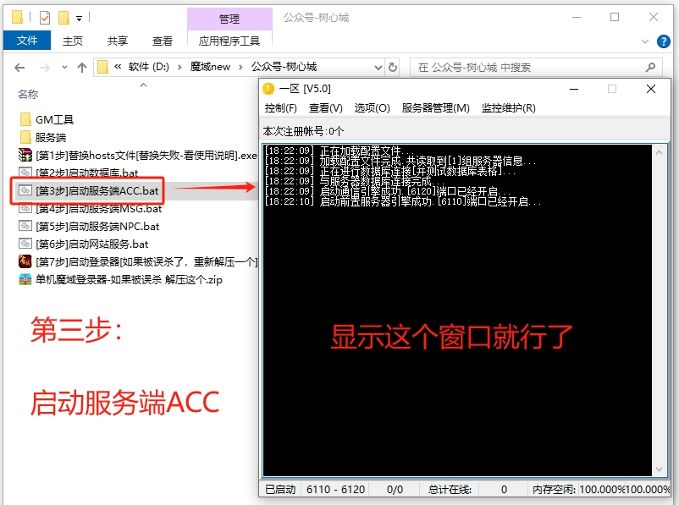Click the log scrollbar down arrow
The width and height of the screenshot is (679, 505).
[659, 469]
